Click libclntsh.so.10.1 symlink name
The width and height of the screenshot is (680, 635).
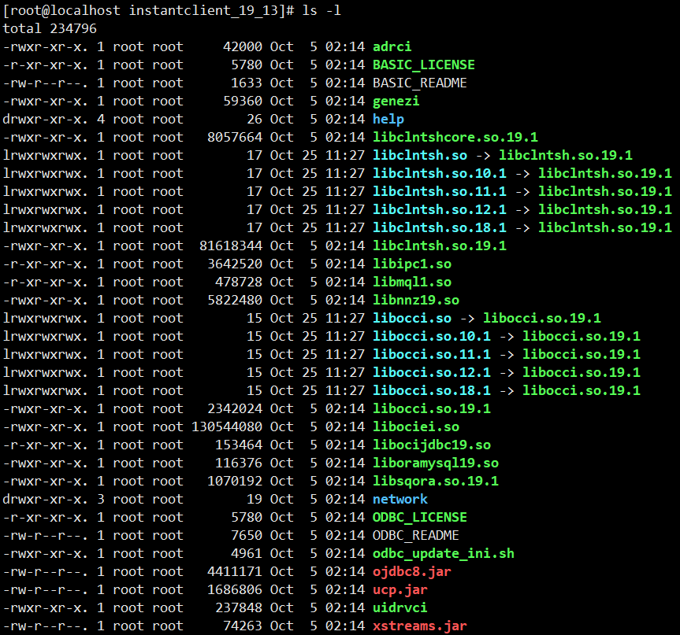(440, 173)
